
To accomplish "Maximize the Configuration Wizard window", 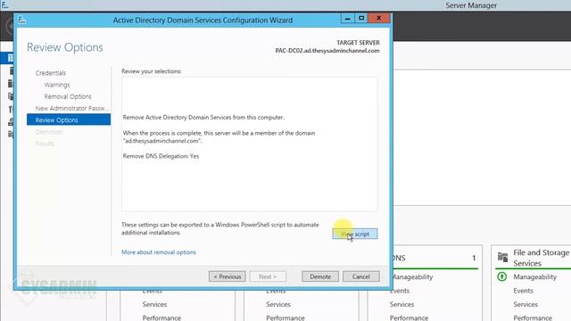I will (361, 18).
